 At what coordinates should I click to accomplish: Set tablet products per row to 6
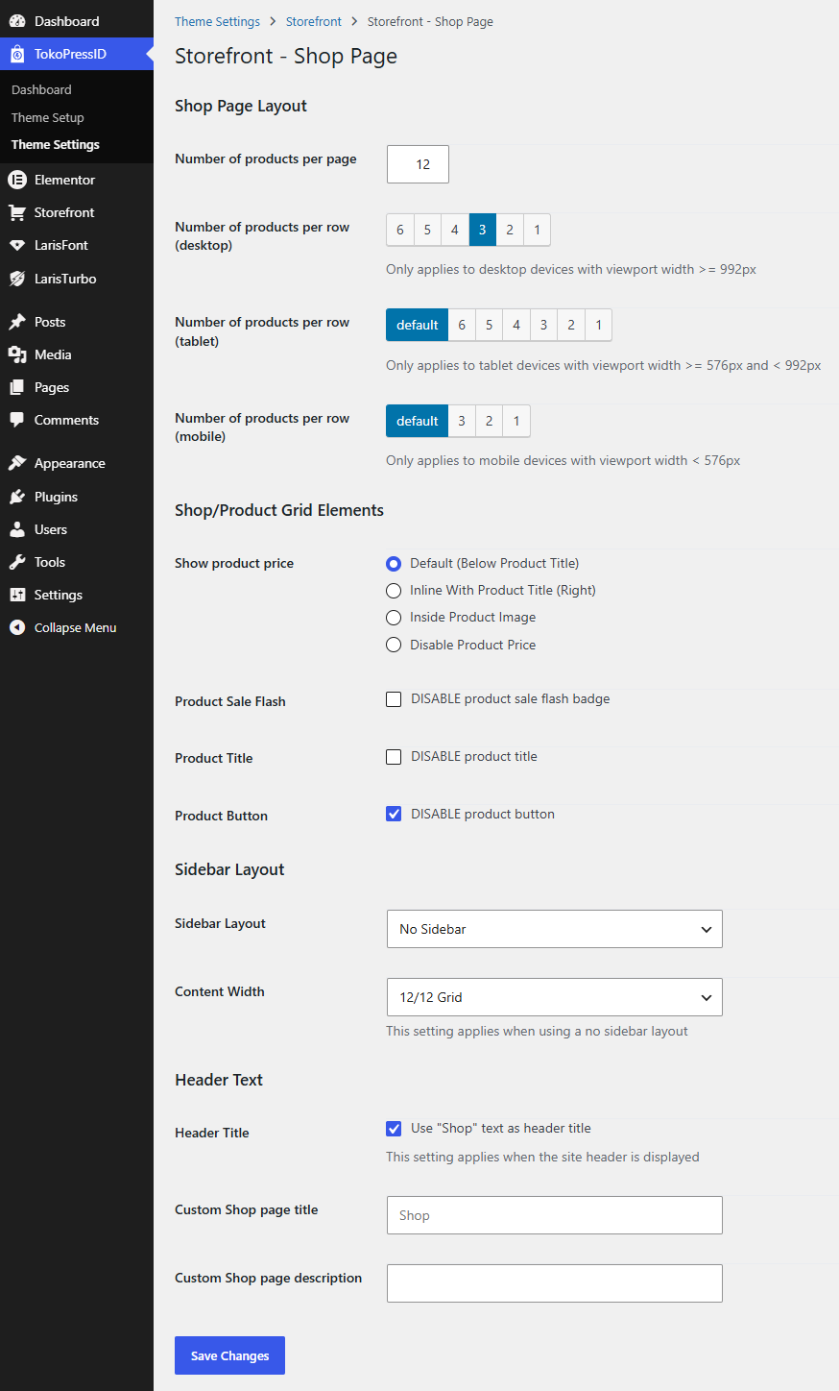[x=462, y=325]
